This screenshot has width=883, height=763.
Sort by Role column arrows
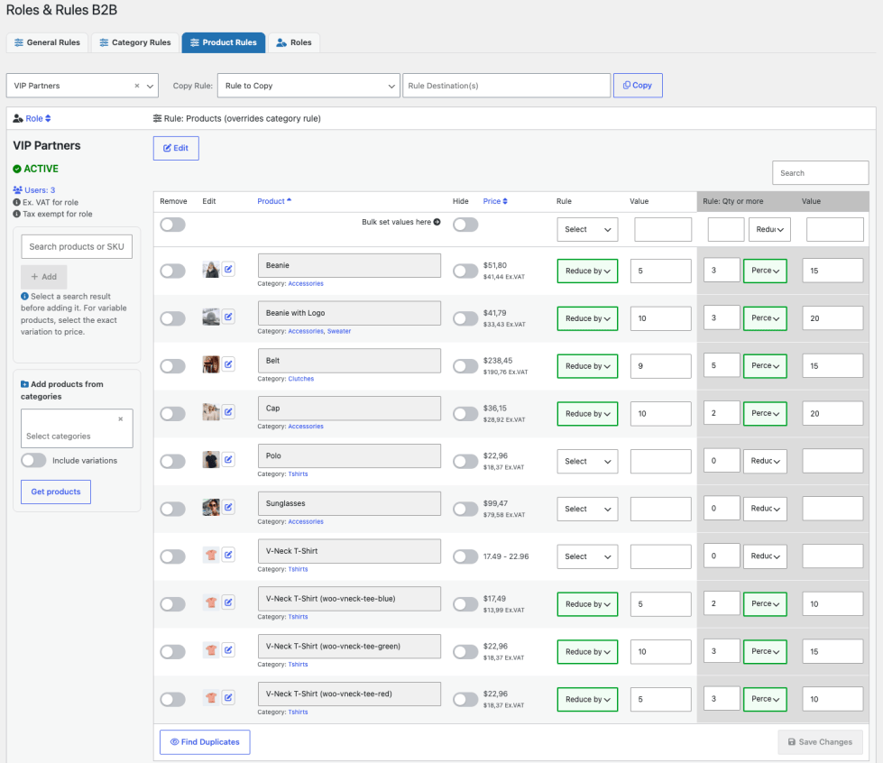coord(48,118)
